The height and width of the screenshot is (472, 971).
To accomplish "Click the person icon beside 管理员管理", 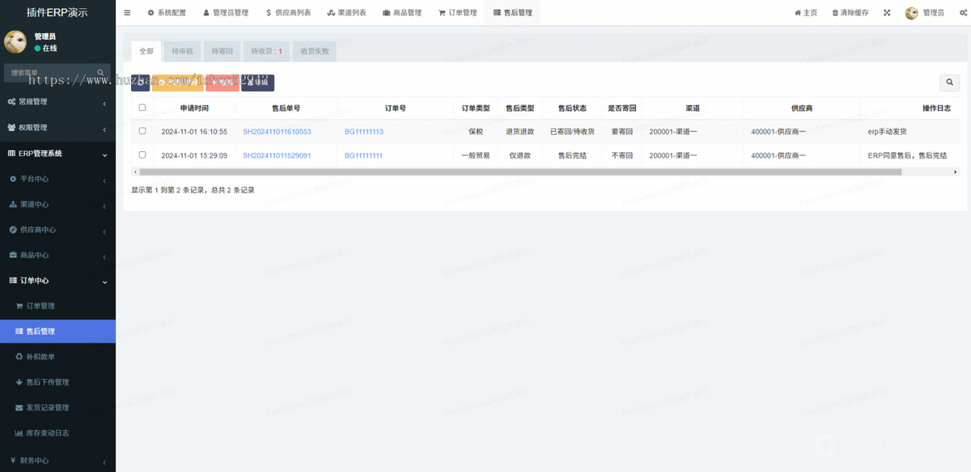I will (206, 13).
